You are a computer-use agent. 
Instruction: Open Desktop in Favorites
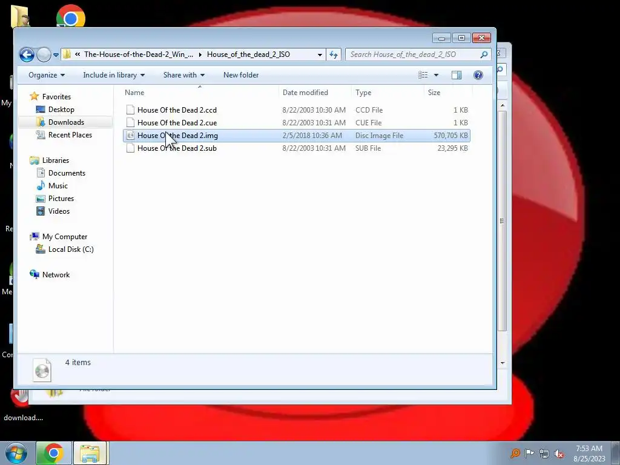point(61,110)
